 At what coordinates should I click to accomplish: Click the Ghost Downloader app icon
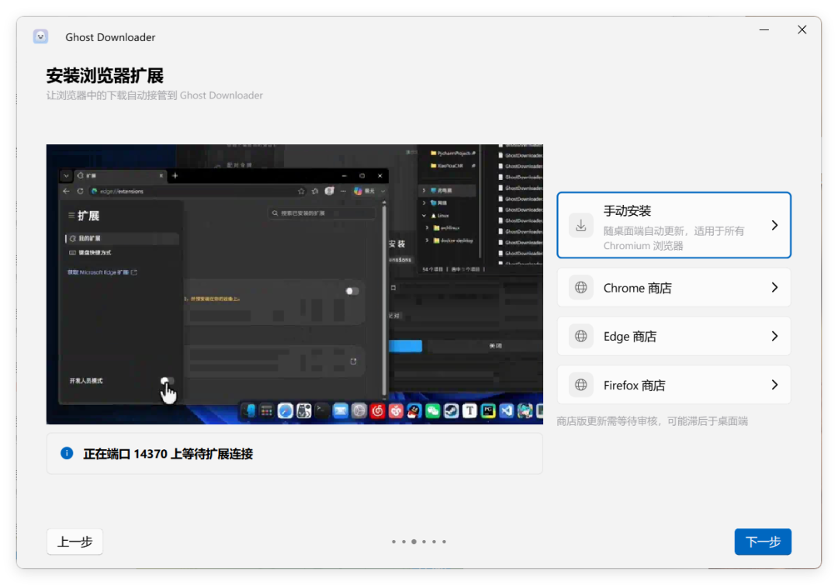click(x=40, y=36)
